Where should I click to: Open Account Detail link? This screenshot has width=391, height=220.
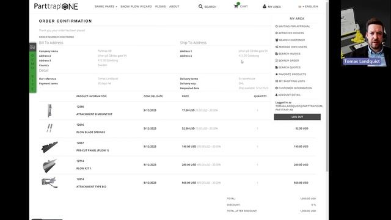[289, 95]
